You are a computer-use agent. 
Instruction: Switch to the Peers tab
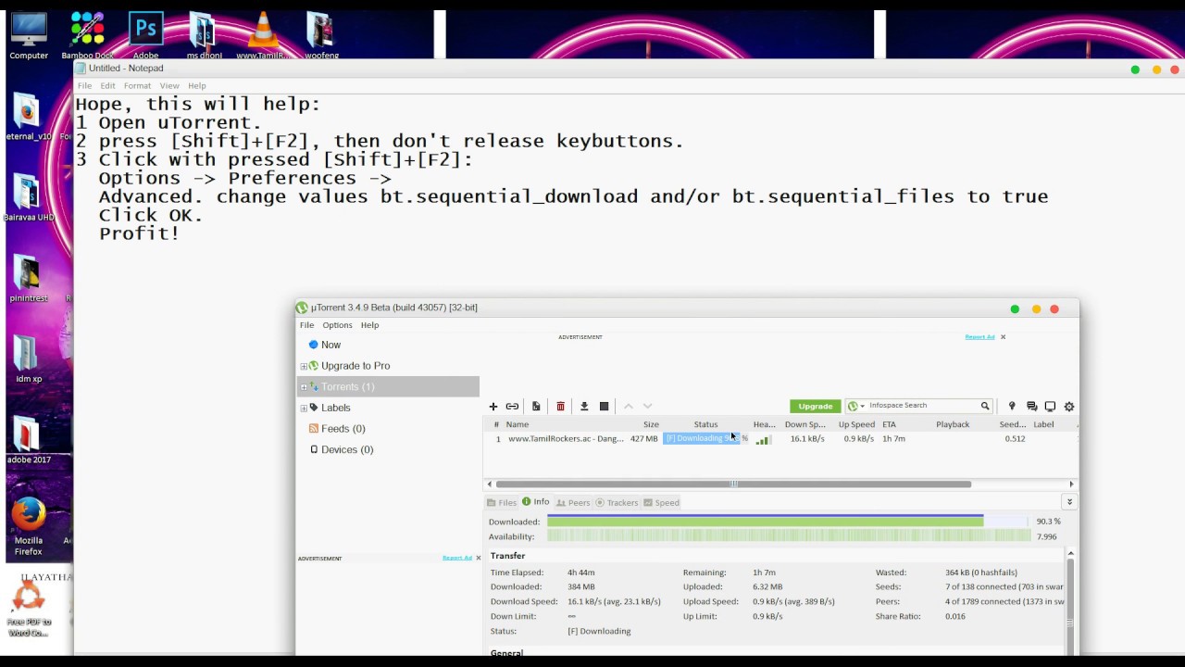click(573, 502)
